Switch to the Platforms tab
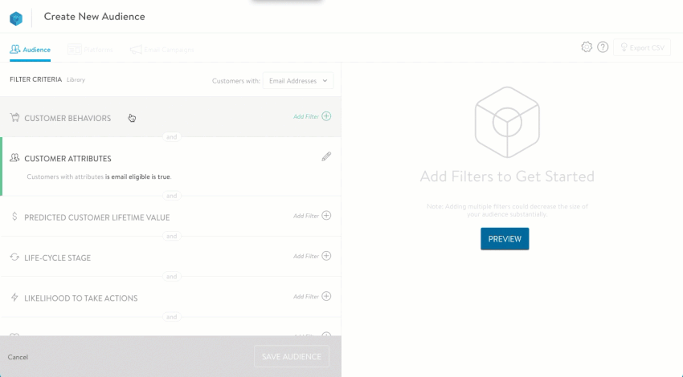This screenshot has height=377, width=683. pyautogui.click(x=90, y=50)
